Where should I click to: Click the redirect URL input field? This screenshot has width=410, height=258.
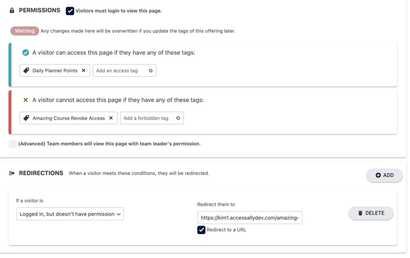click(249, 218)
